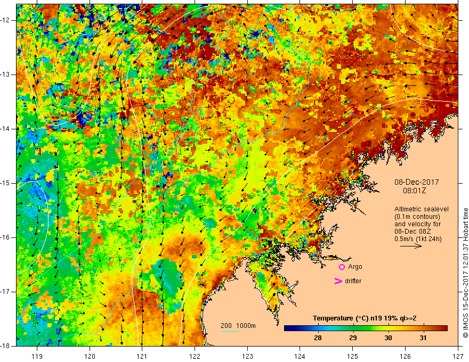469x362 pixels.
Task: Click latitude axis label -14
Action: (5, 129)
